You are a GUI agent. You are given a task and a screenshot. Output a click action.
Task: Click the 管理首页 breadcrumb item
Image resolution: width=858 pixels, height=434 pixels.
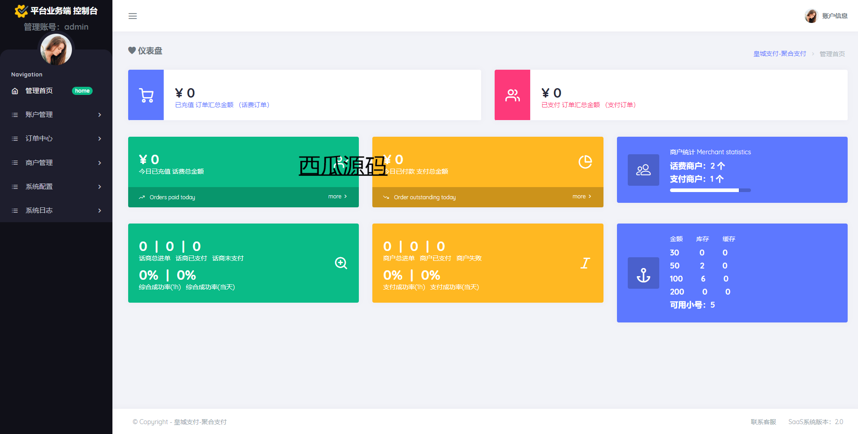[x=832, y=54]
